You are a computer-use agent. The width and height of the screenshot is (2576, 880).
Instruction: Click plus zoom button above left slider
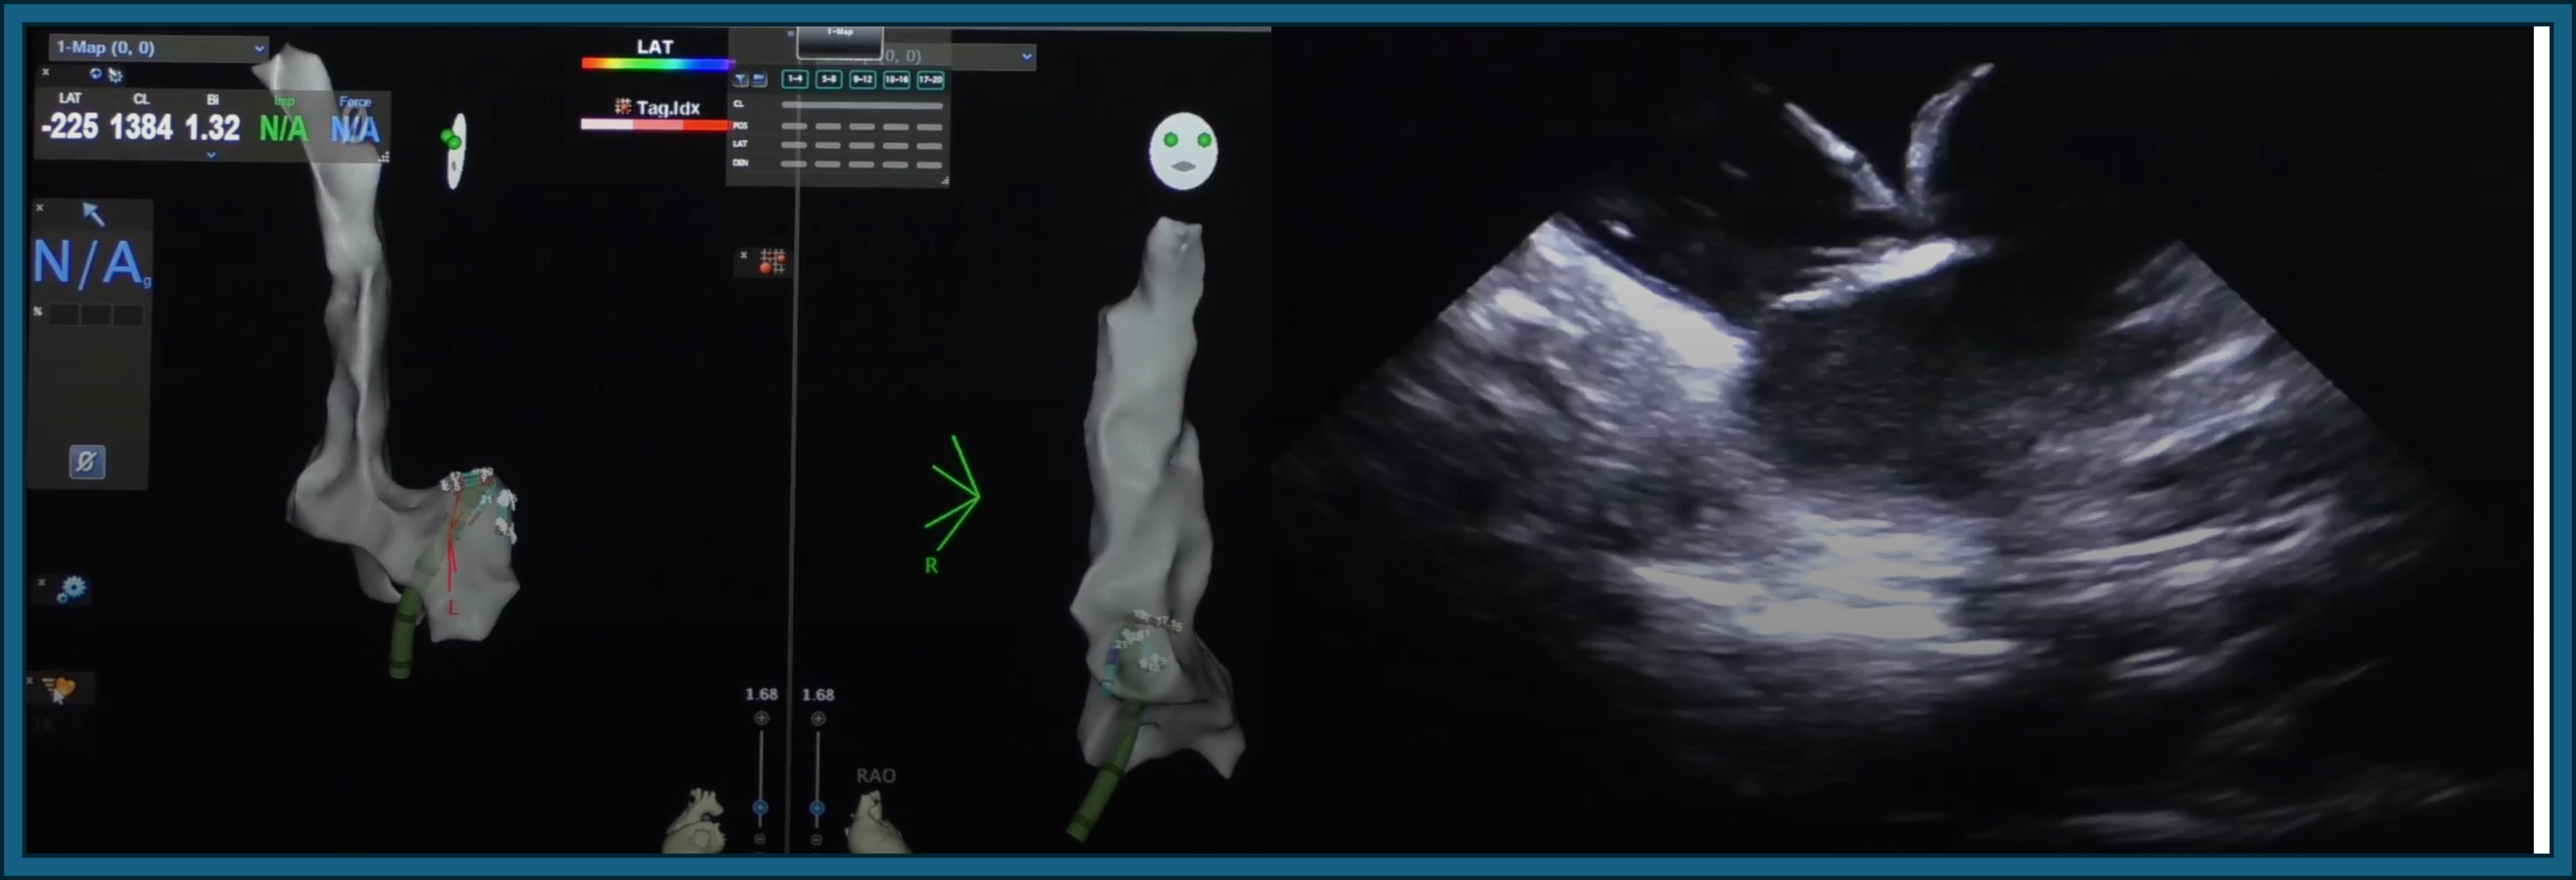[761, 718]
